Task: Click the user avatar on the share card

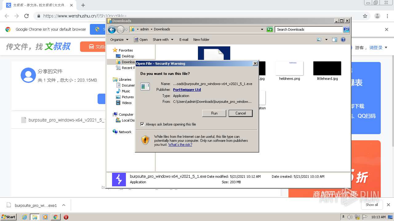Action: point(28,75)
